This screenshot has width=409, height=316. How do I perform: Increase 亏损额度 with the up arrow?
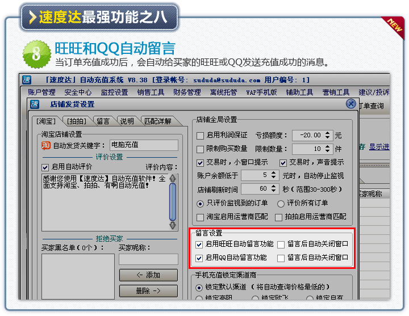328,133
